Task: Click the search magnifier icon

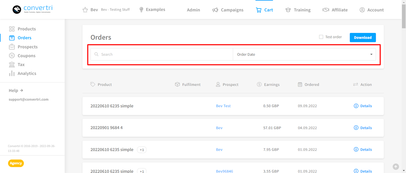Action: 96,54
